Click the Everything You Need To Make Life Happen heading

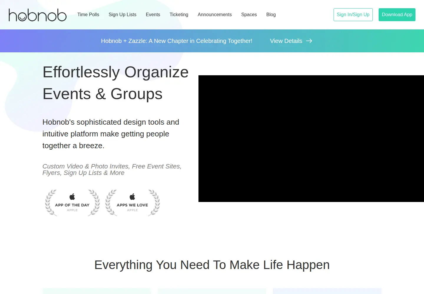[212, 265]
